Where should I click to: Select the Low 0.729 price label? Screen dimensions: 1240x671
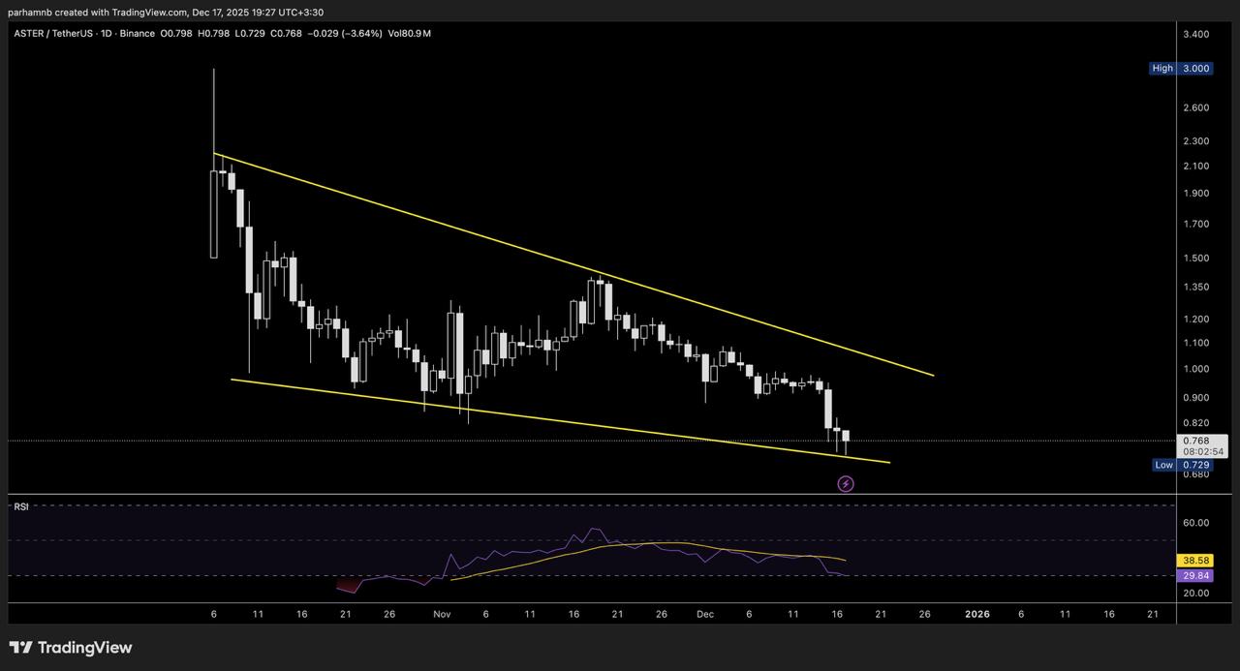pos(1181,465)
